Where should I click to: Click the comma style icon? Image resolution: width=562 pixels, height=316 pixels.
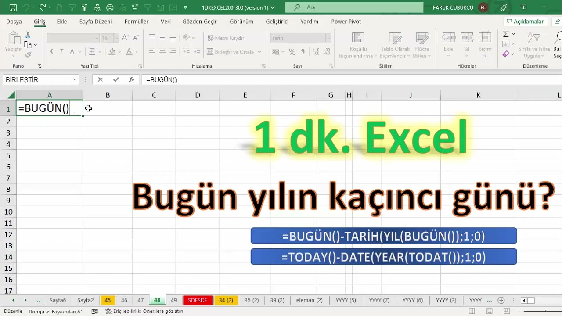pyautogui.click(x=304, y=52)
